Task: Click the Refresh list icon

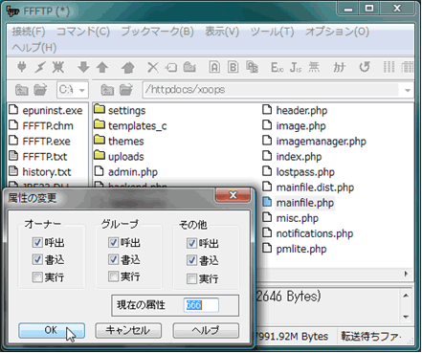Action: 365,67
